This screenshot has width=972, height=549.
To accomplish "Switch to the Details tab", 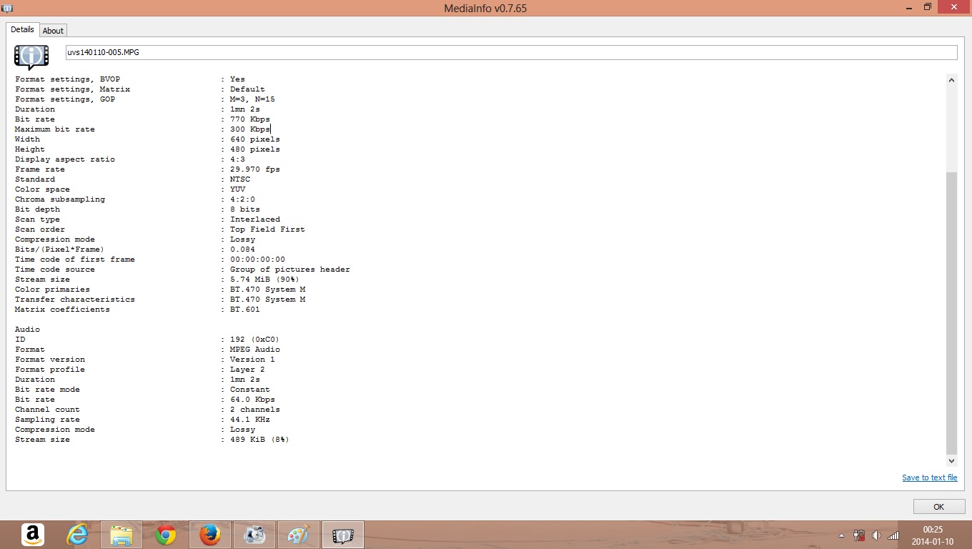I will 22,30.
